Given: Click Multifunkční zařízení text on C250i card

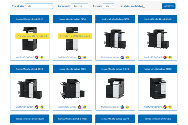Looking at the screenshot, I should 67,57.
